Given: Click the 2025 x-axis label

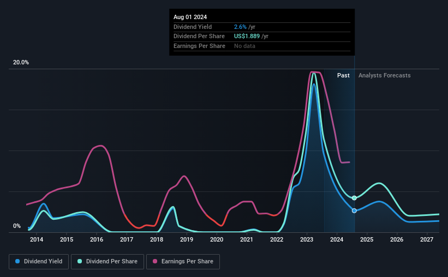Looking at the screenshot, I should pos(367,239).
